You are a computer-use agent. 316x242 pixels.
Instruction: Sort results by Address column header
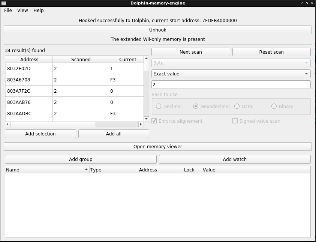[x=29, y=60]
